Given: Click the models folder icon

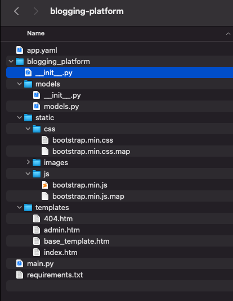Looking at the screenshot, I should (28, 84).
